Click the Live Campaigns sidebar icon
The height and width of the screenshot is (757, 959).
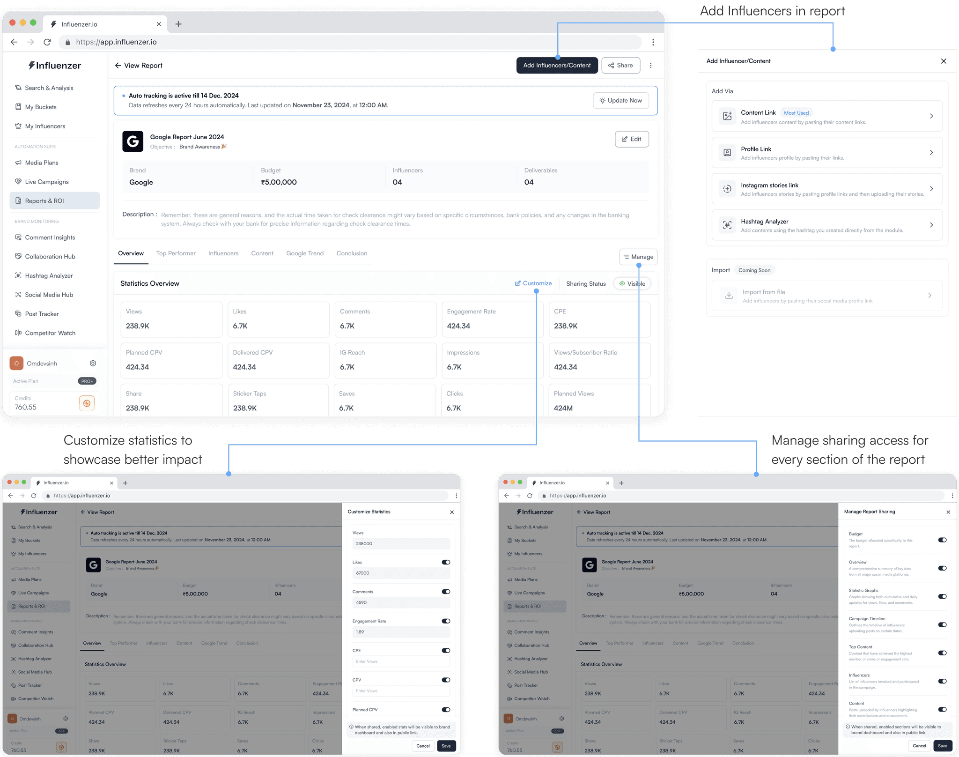(18, 182)
